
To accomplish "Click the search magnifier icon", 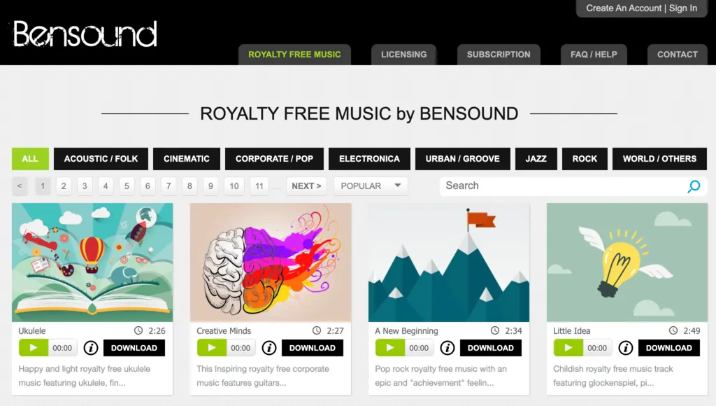I will [694, 186].
